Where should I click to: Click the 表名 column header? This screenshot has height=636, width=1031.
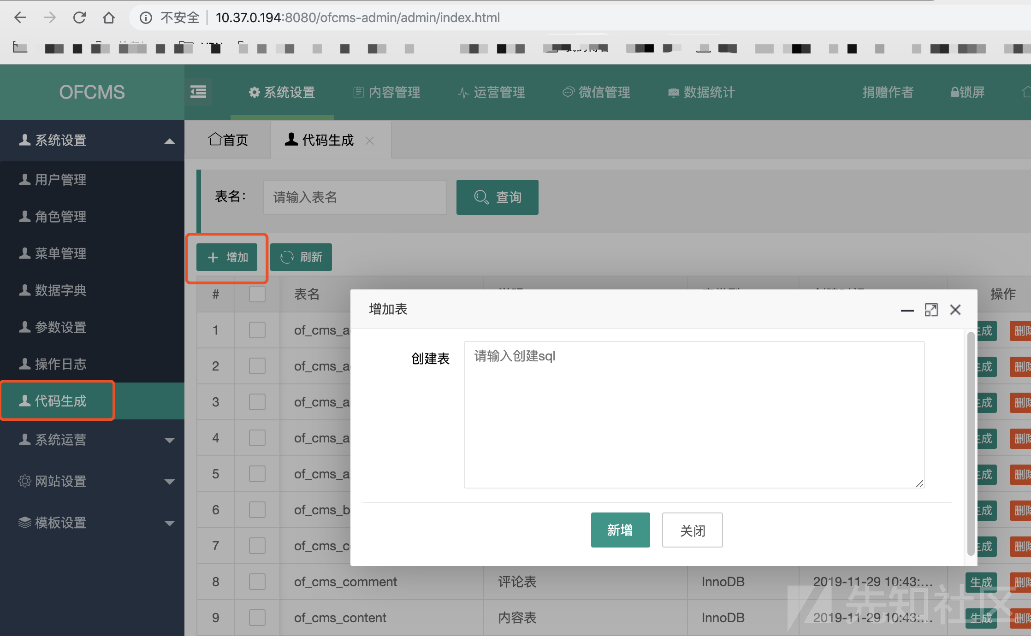click(x=307, y=294)
